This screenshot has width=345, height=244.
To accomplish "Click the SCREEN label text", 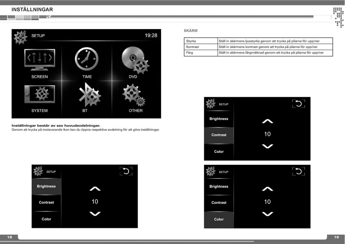I will [x=40, y=77].
